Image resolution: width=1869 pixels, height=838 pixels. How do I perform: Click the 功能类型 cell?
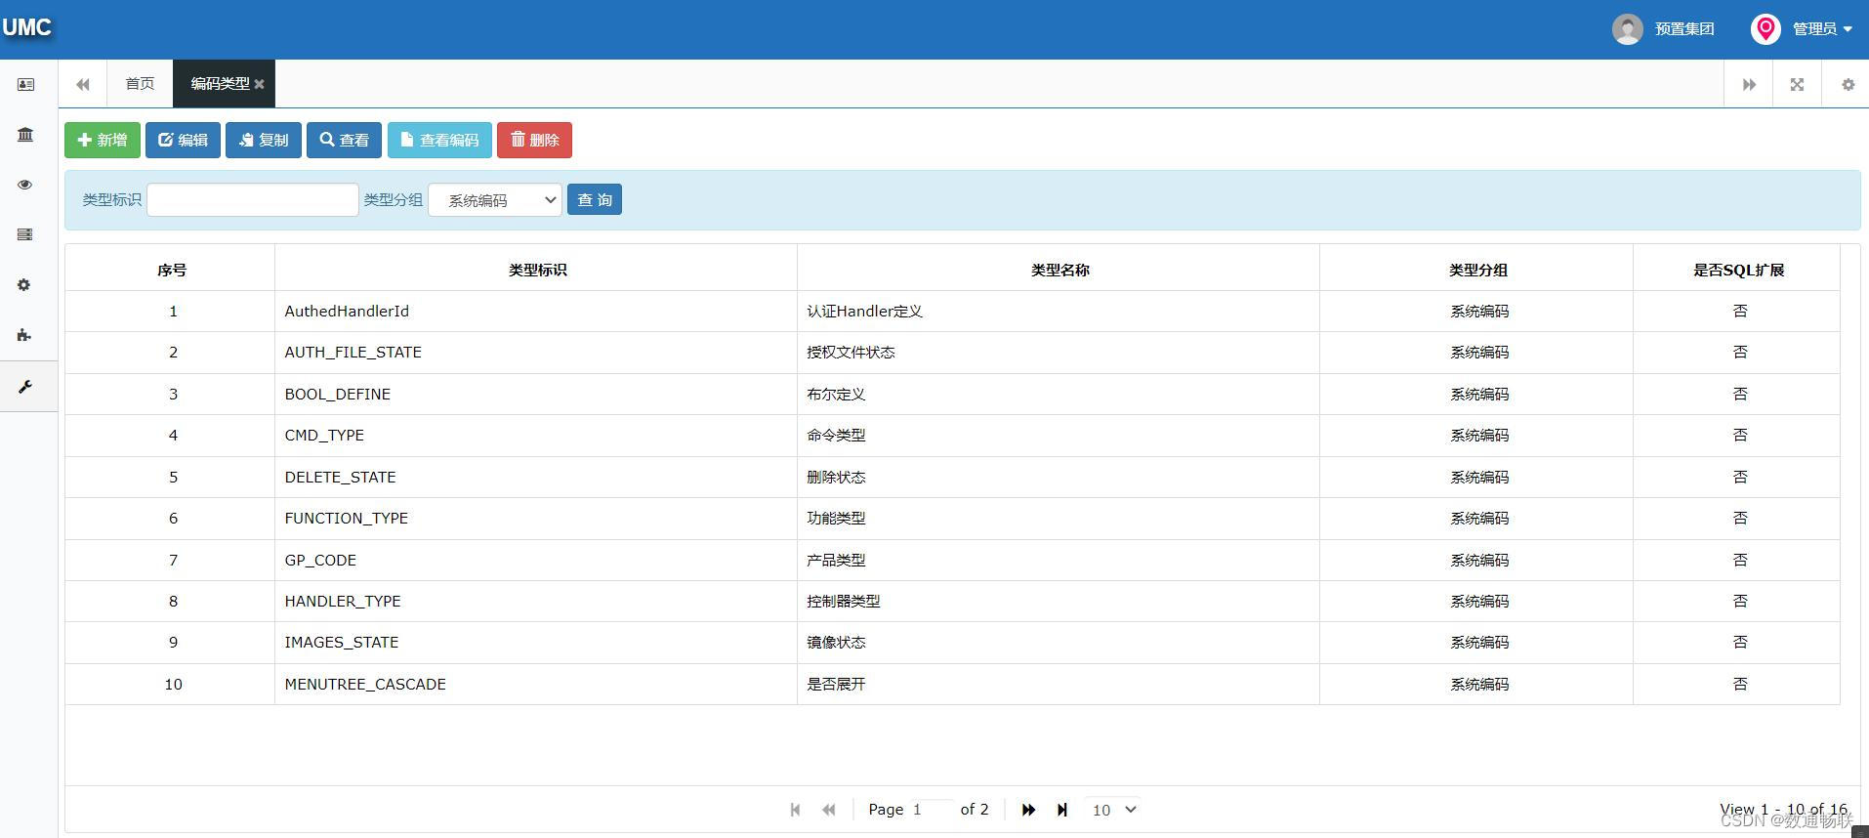tap(1059, 519)
